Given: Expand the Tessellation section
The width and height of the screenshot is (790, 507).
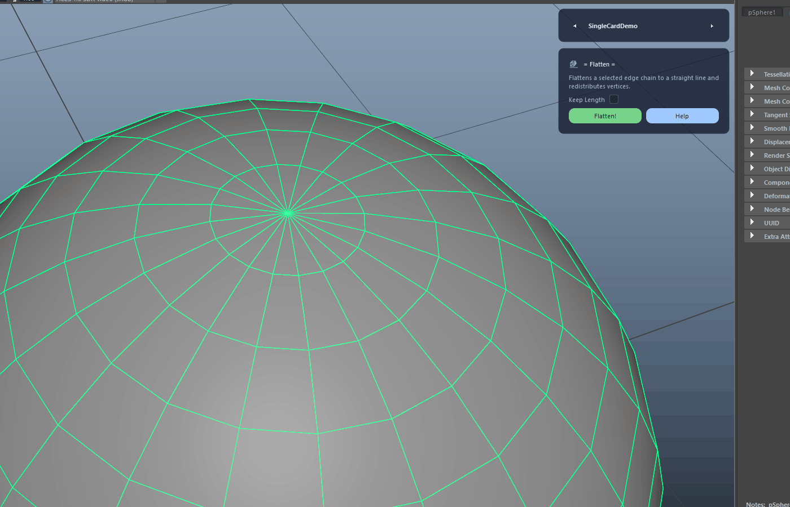Looking at the screenshot, I should [767, 74].
